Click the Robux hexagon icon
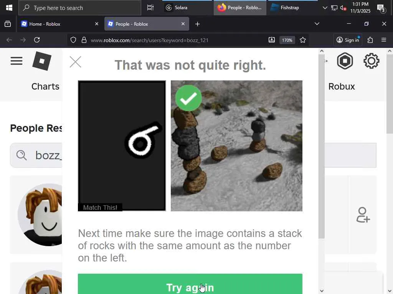This screenshot has height=294, width=393. [x=345, y=61]
